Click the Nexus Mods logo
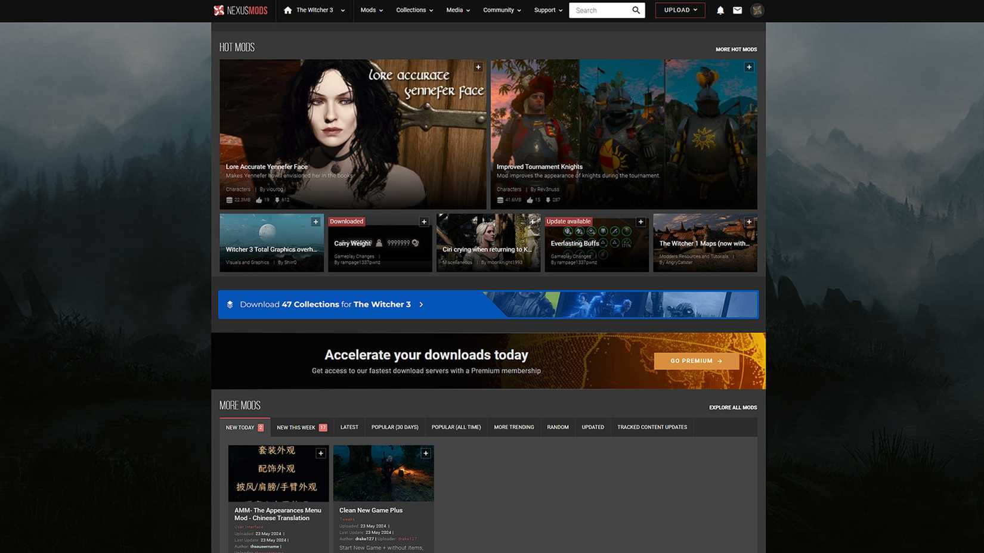 coord(240,10)
